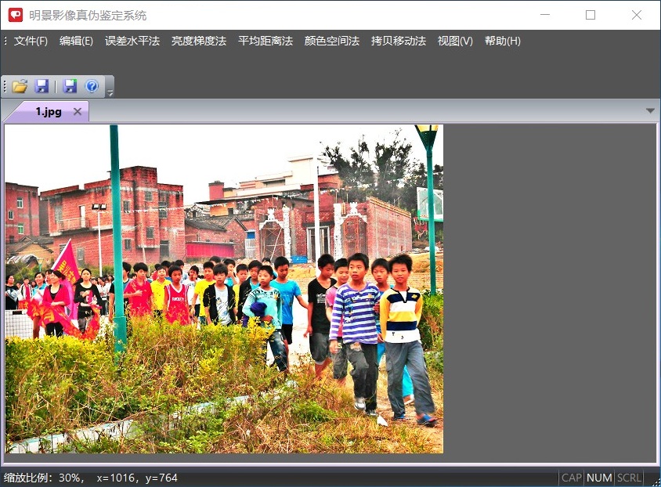Switch to the 1.jpg document tab

tap(47, 111)
